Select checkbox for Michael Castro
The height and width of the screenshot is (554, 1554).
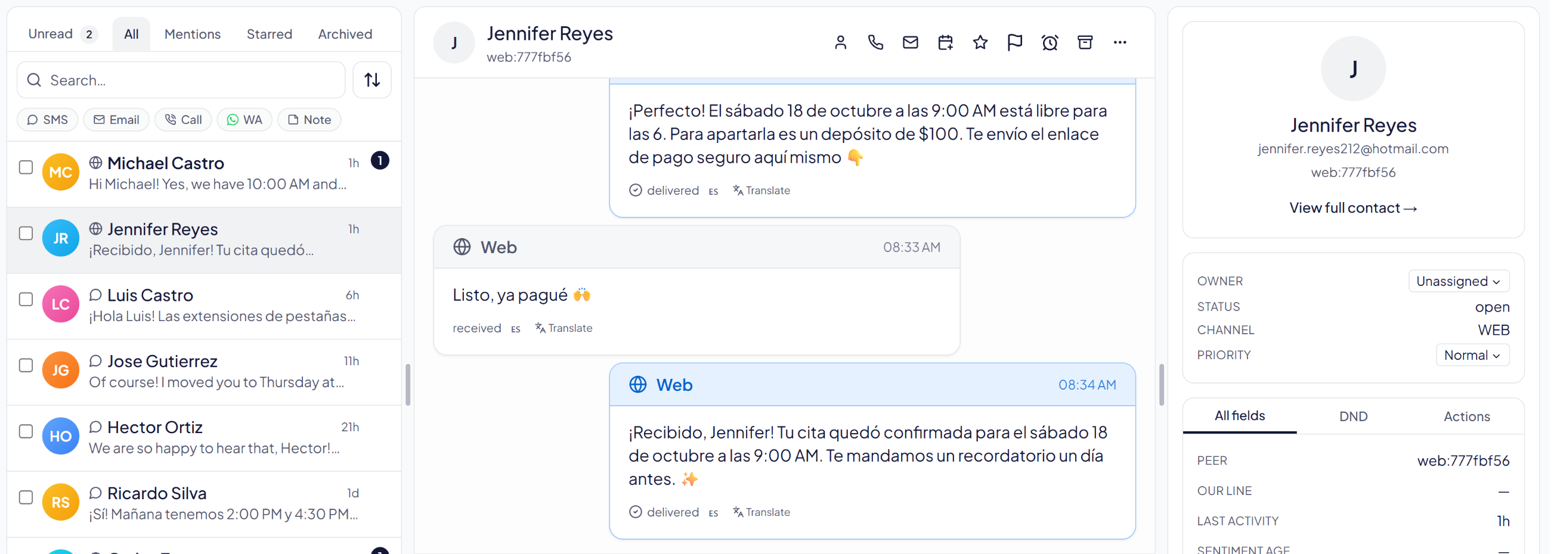point(26,167)
